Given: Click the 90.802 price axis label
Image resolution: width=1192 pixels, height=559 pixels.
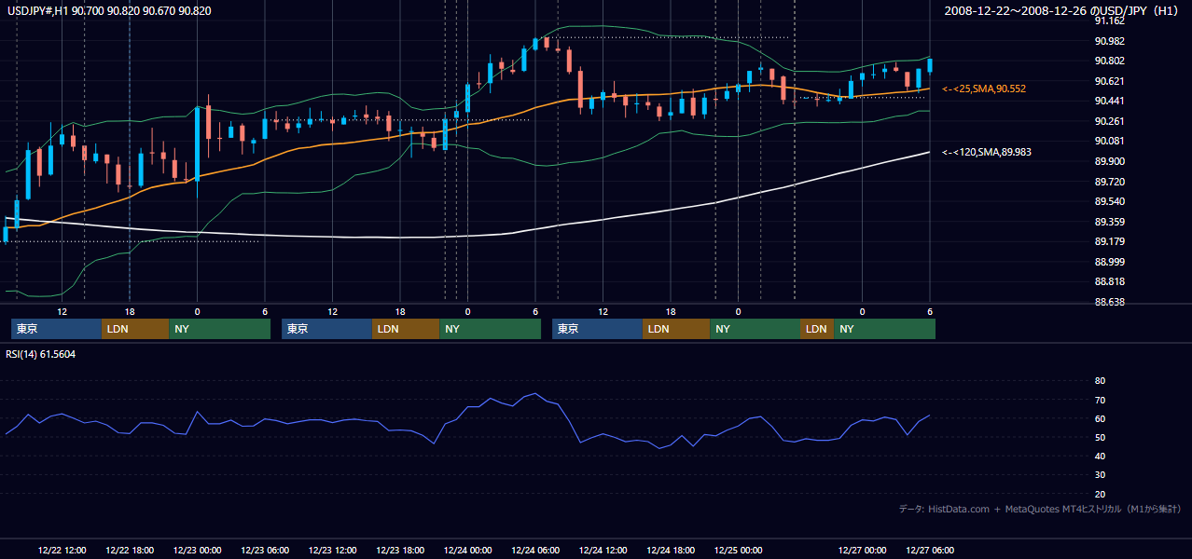Looking at the screenshot, I should click(1109, 61).
